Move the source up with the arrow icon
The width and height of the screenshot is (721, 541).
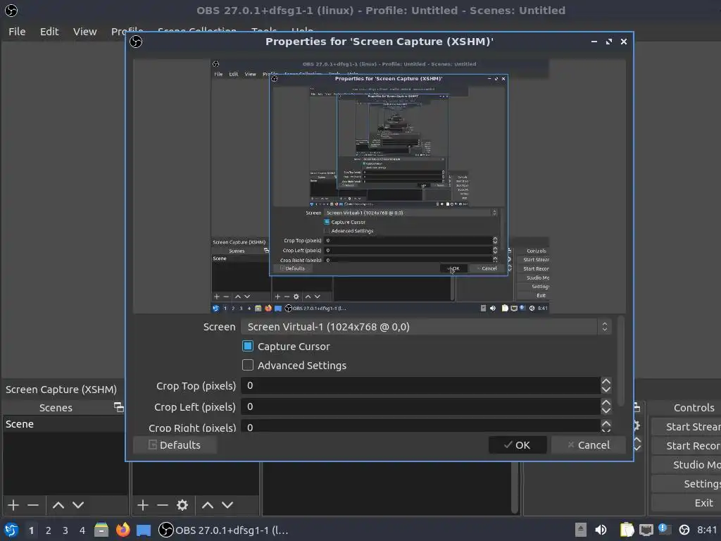pyautogui.click(x=208, y=505)
